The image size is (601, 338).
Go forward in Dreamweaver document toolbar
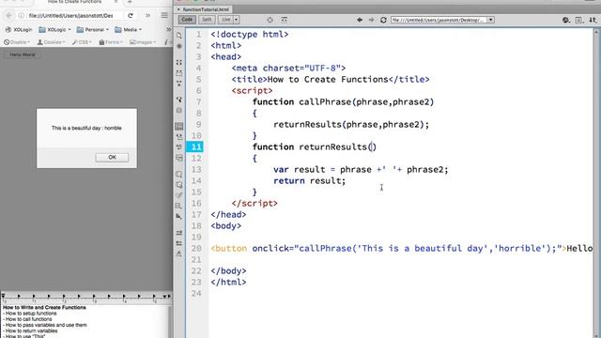pos(372,20)
